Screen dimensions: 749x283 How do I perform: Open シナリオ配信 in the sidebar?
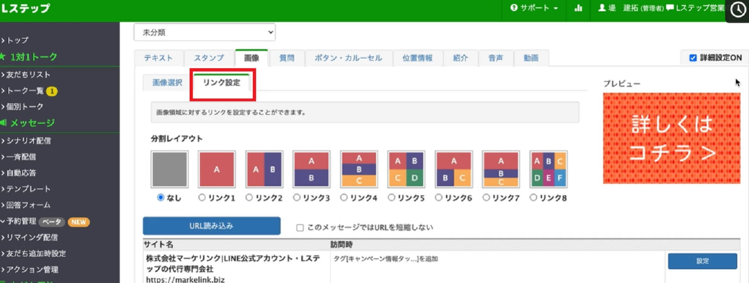29,141
